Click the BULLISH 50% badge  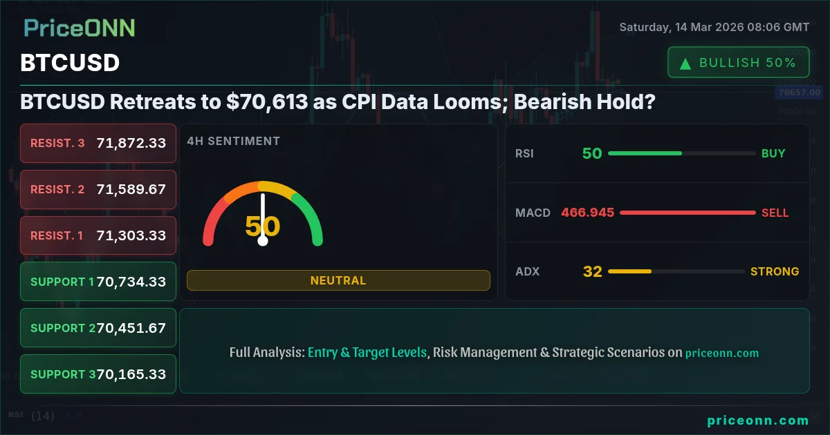pos(739,63)
